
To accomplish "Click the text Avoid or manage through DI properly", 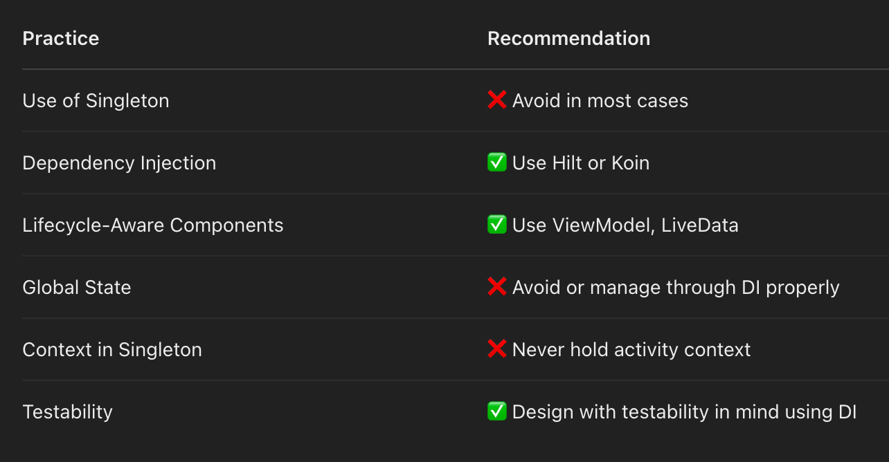I will click(676, 288).
